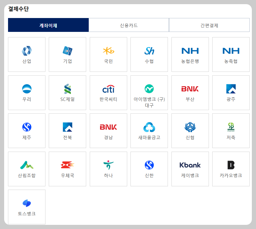
Task: Select the citi 한국씨티 bank icon
Action: coord(108,93)
